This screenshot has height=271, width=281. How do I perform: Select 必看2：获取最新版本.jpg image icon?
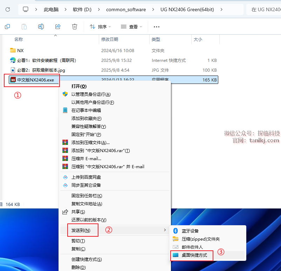(13, 70)
